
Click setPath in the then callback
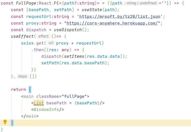pos(50,63)
